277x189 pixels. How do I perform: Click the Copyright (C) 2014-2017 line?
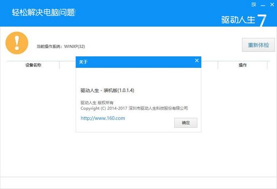134,108
